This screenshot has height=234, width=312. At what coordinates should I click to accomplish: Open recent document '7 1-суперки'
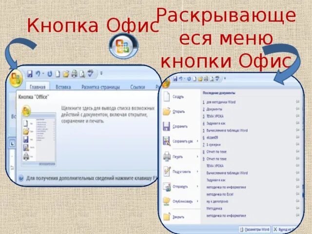(x=212, y=144)
